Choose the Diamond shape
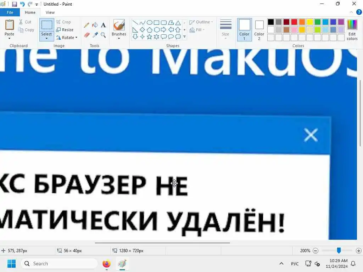Viewport: 363px width, 272px height. point(143,30)
